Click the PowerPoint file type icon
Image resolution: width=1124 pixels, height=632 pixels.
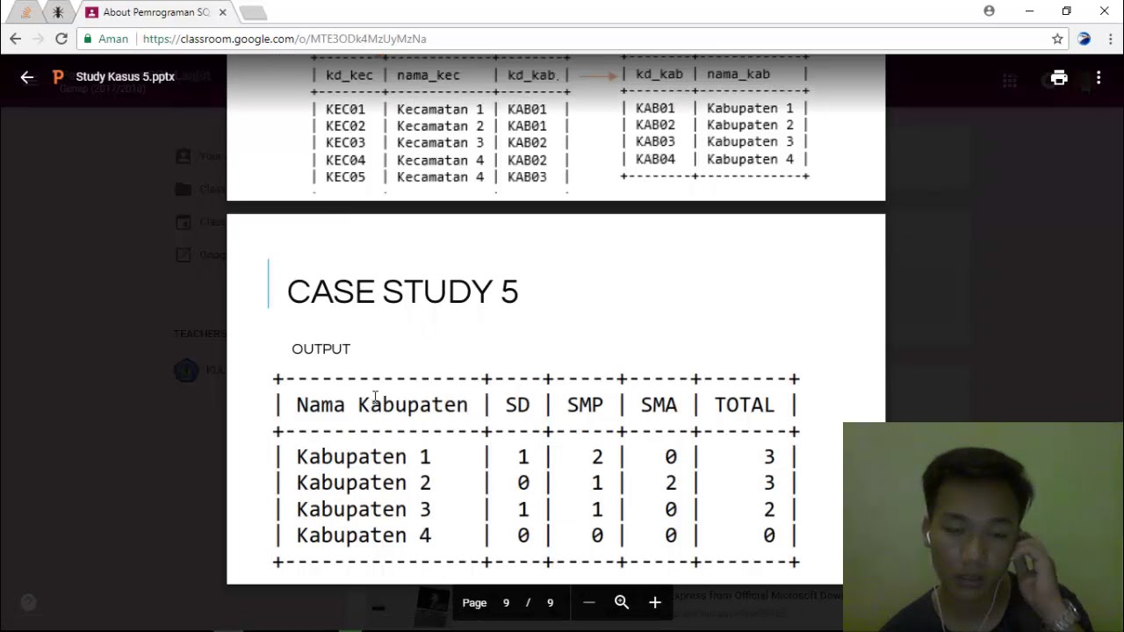58,77
